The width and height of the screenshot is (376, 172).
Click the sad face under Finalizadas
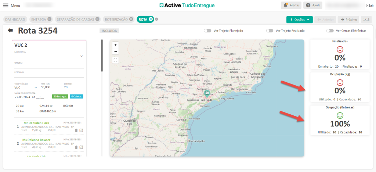tap(340, 49)
